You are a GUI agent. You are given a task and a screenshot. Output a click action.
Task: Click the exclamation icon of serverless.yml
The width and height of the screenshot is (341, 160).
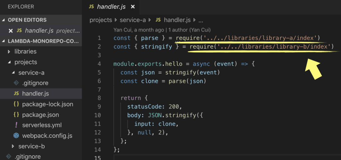click(x=16, y=125)
